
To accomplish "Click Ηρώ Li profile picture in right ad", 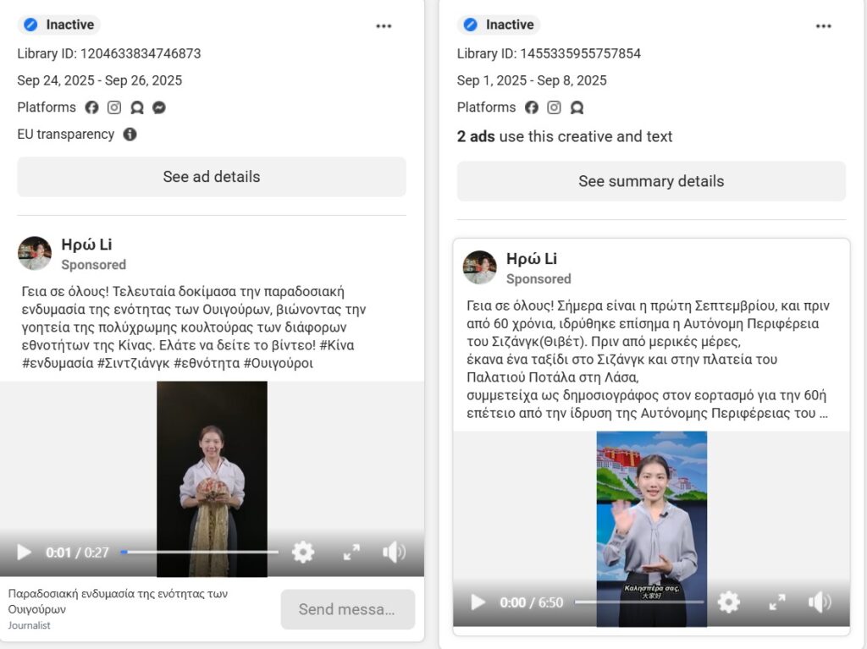I will pyautogui.click(x=480, y=267).
